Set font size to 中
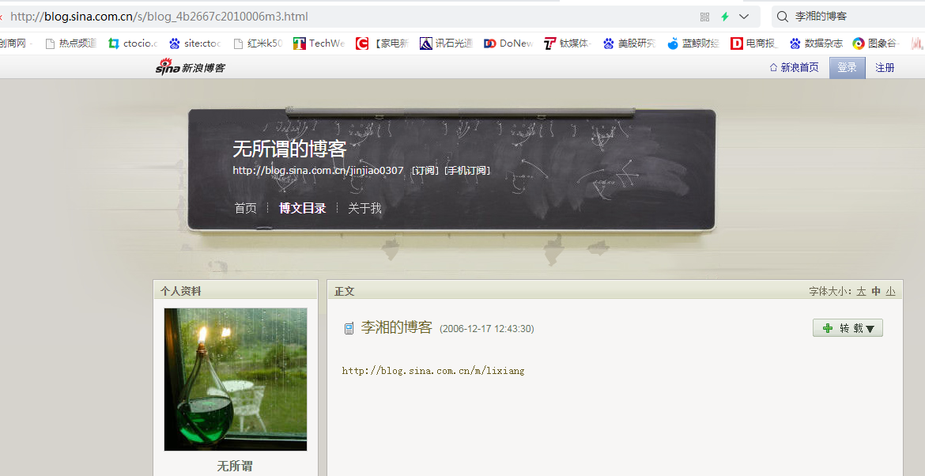Image resolution: width=925 pixels, height=476 pixels. click(x=876, y=291)
